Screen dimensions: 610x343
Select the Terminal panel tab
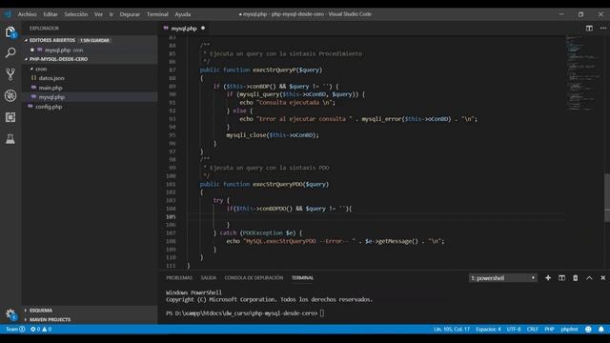(x=302, y=277)
